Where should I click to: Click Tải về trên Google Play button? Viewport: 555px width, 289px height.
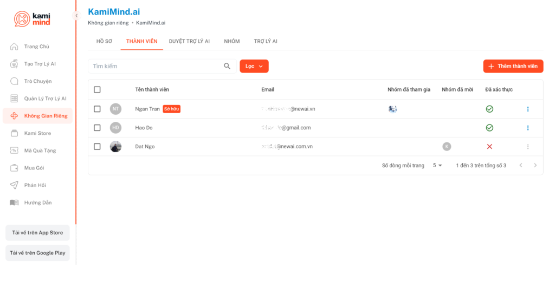click(x=37, y=253)
